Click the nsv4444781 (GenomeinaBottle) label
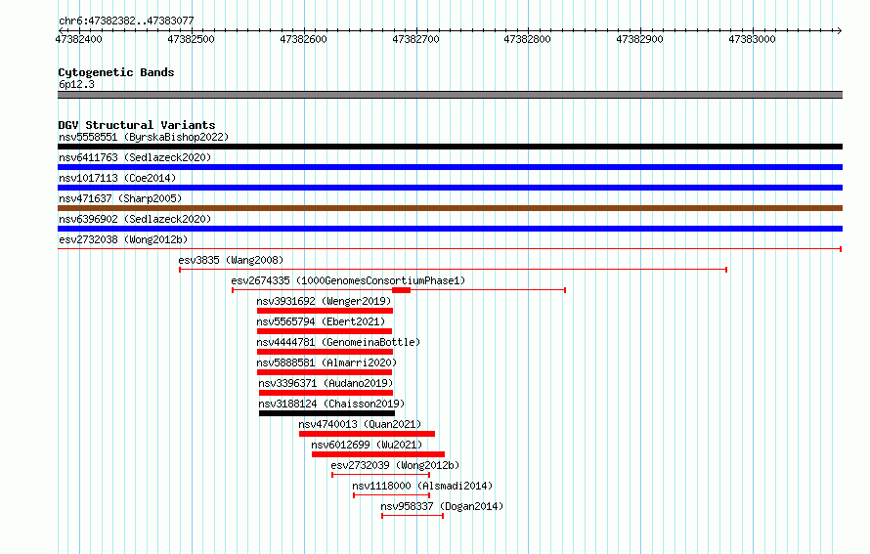The image size is (870, 554). tap(338, 342)
